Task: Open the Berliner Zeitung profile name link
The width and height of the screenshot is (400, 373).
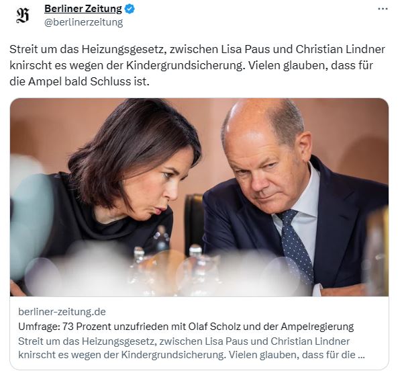Action: [x=83, y=9]
